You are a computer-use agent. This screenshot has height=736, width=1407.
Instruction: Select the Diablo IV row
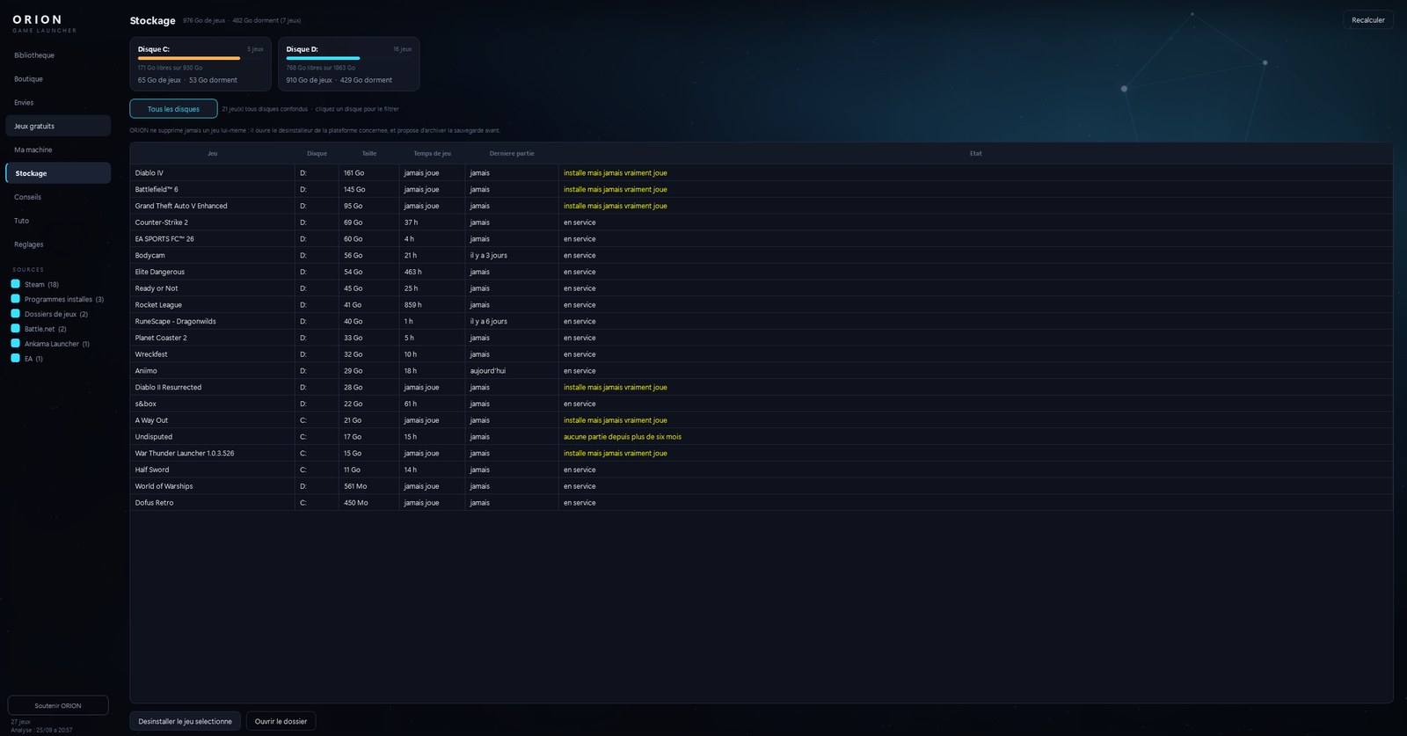[762, 173]
